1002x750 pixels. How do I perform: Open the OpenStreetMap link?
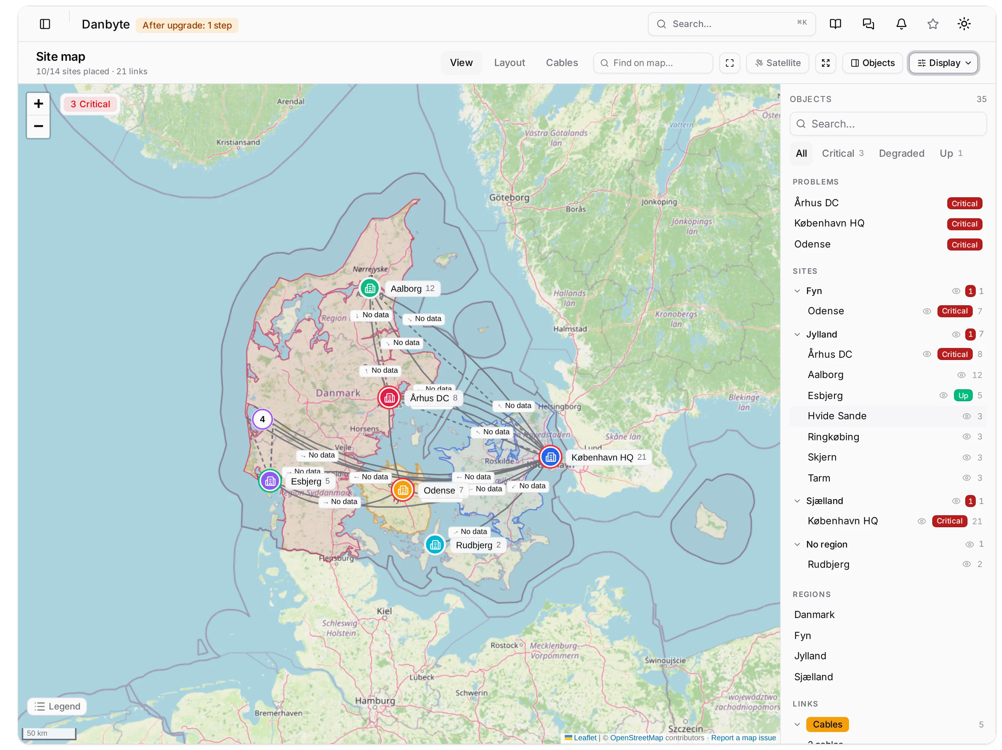[x=636, y=737]
